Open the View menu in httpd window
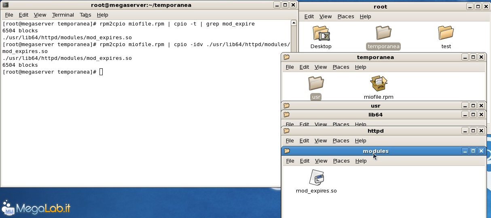This screenshot has width=491, height=218. click(x=321, y=141)
